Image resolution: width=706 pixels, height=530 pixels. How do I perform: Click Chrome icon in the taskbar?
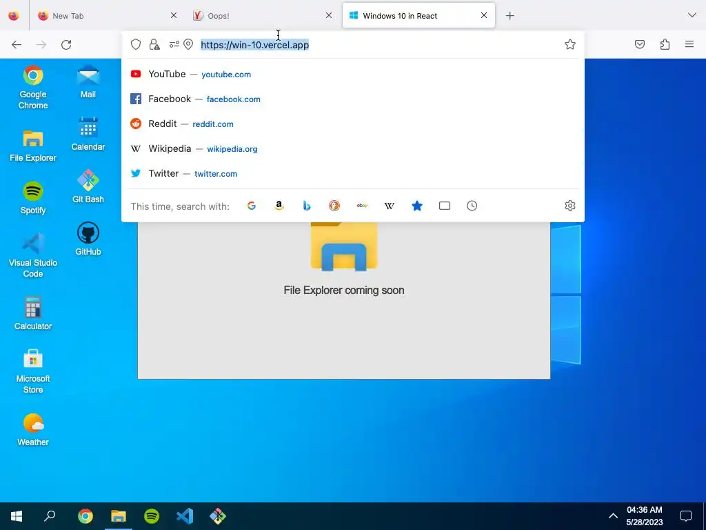pos(85,516)
